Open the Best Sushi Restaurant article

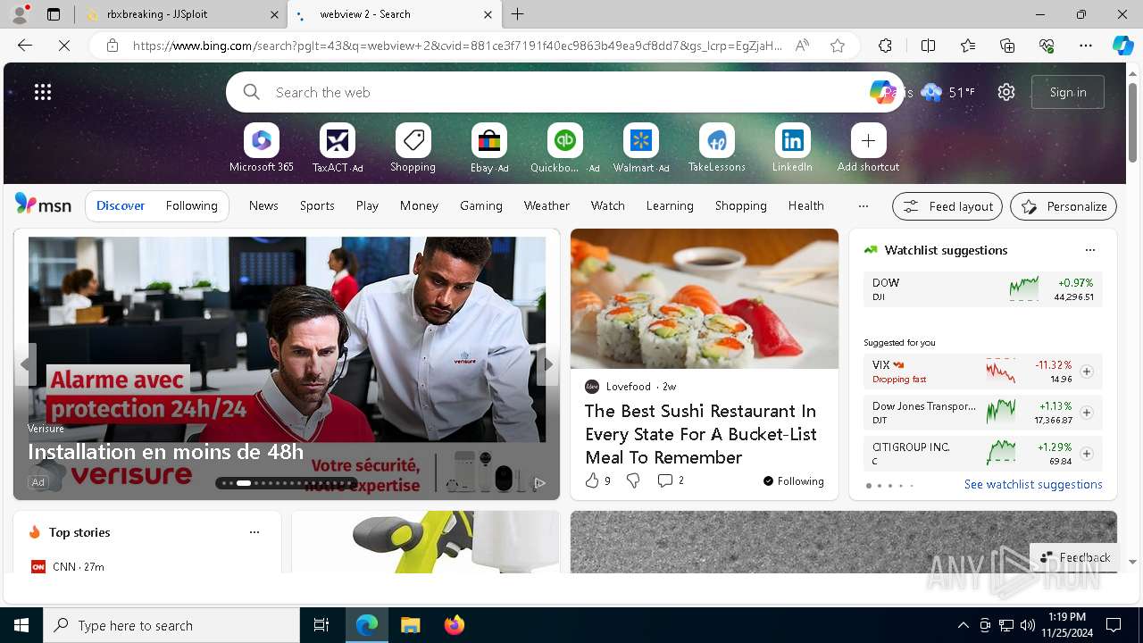pos(701,434)
